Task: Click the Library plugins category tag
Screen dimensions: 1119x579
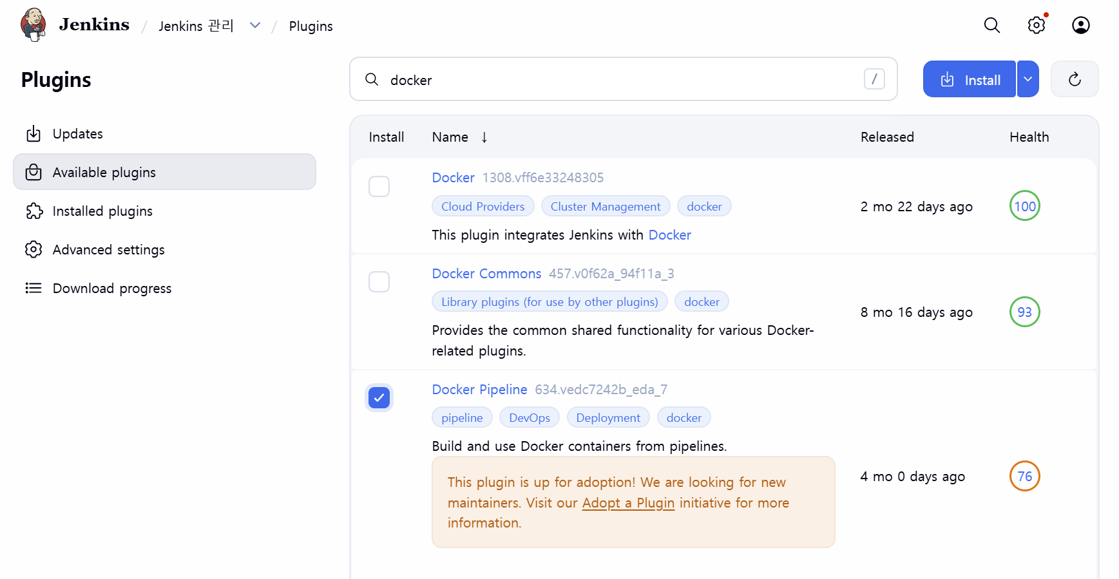Action: click(550, 301)
